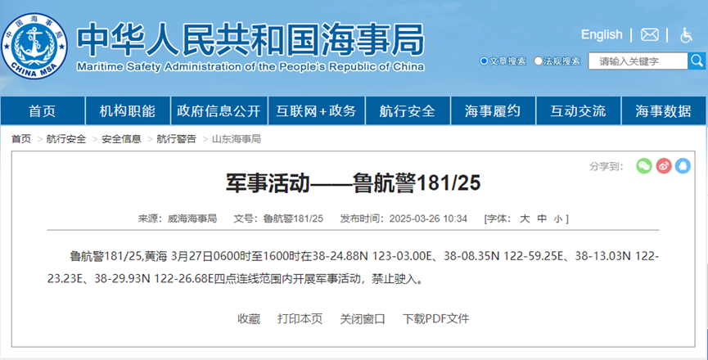Open 互联网+政务 navigation tab
708x360 pixels.
pyautogui.click(x=316, y=110)
